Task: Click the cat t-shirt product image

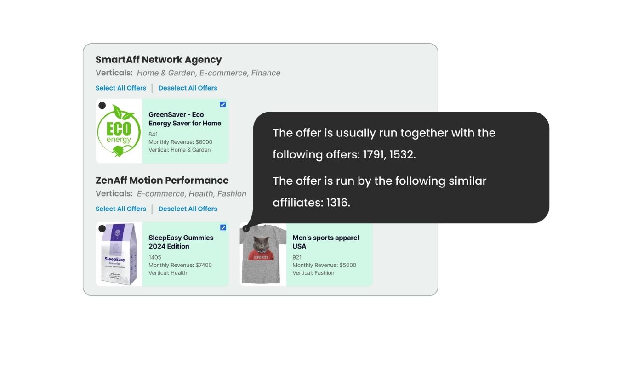Action: [262, 254]
